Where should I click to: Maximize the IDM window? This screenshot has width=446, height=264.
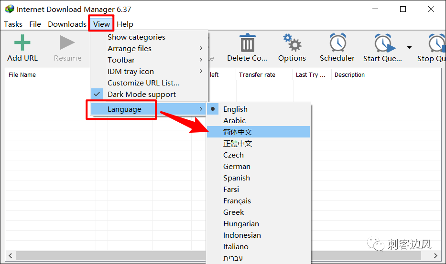(x=403, y=9)
